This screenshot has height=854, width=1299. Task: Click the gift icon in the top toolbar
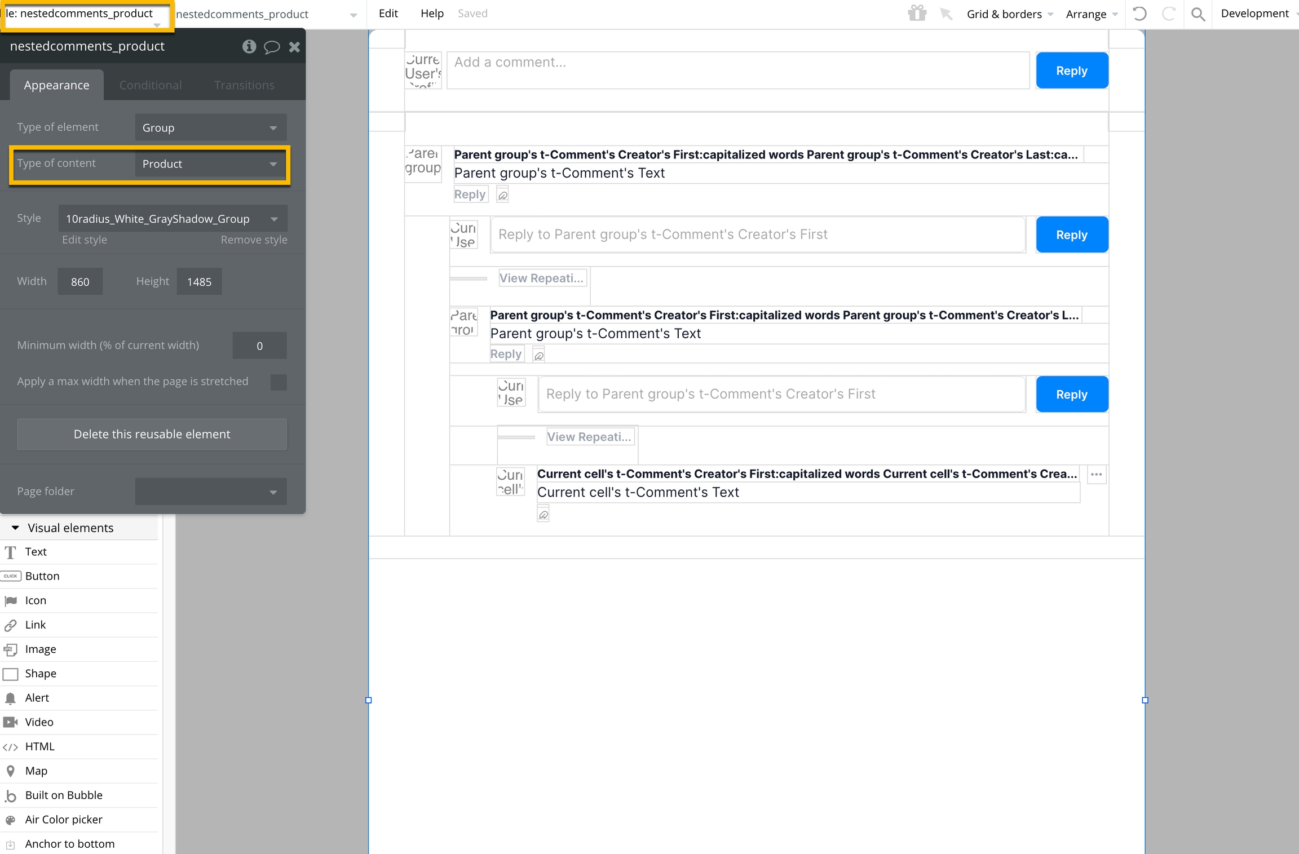tap(917, 13)
